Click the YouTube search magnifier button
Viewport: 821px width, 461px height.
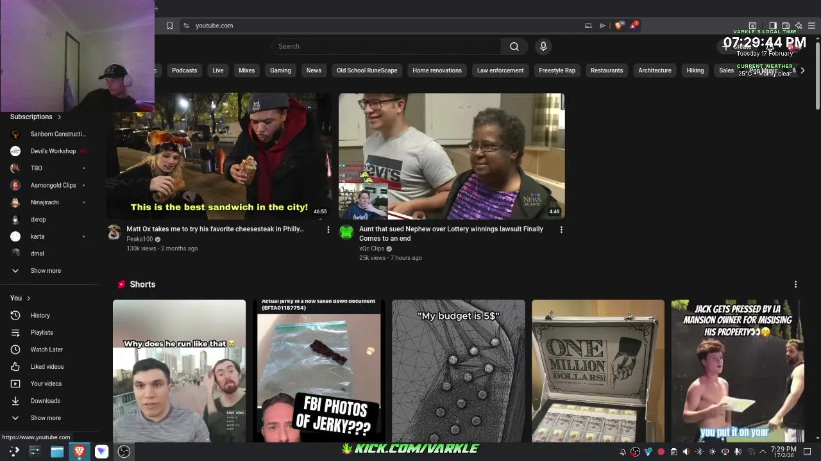click(514, 46)
